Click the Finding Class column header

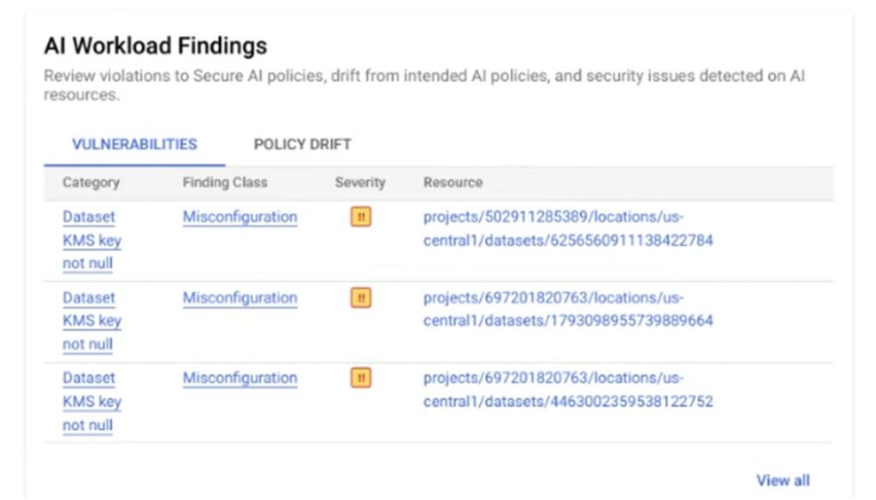[225, 182]
